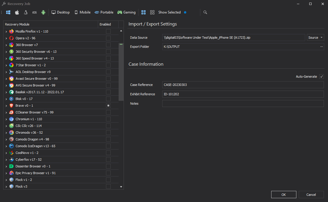Enable the 360 Browser v7 checkbox

[x=108, y=45]
